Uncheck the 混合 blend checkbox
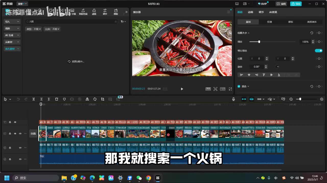Viewport: 327px width, 183px height. coord(239,86)
